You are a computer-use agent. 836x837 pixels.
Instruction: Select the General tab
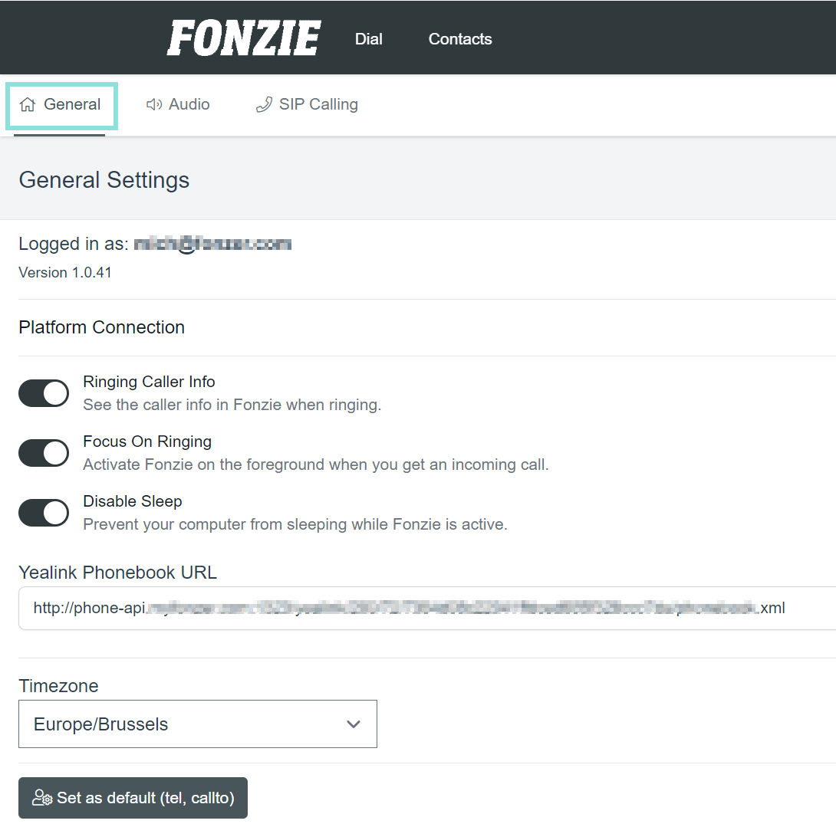tap(61, 106)
